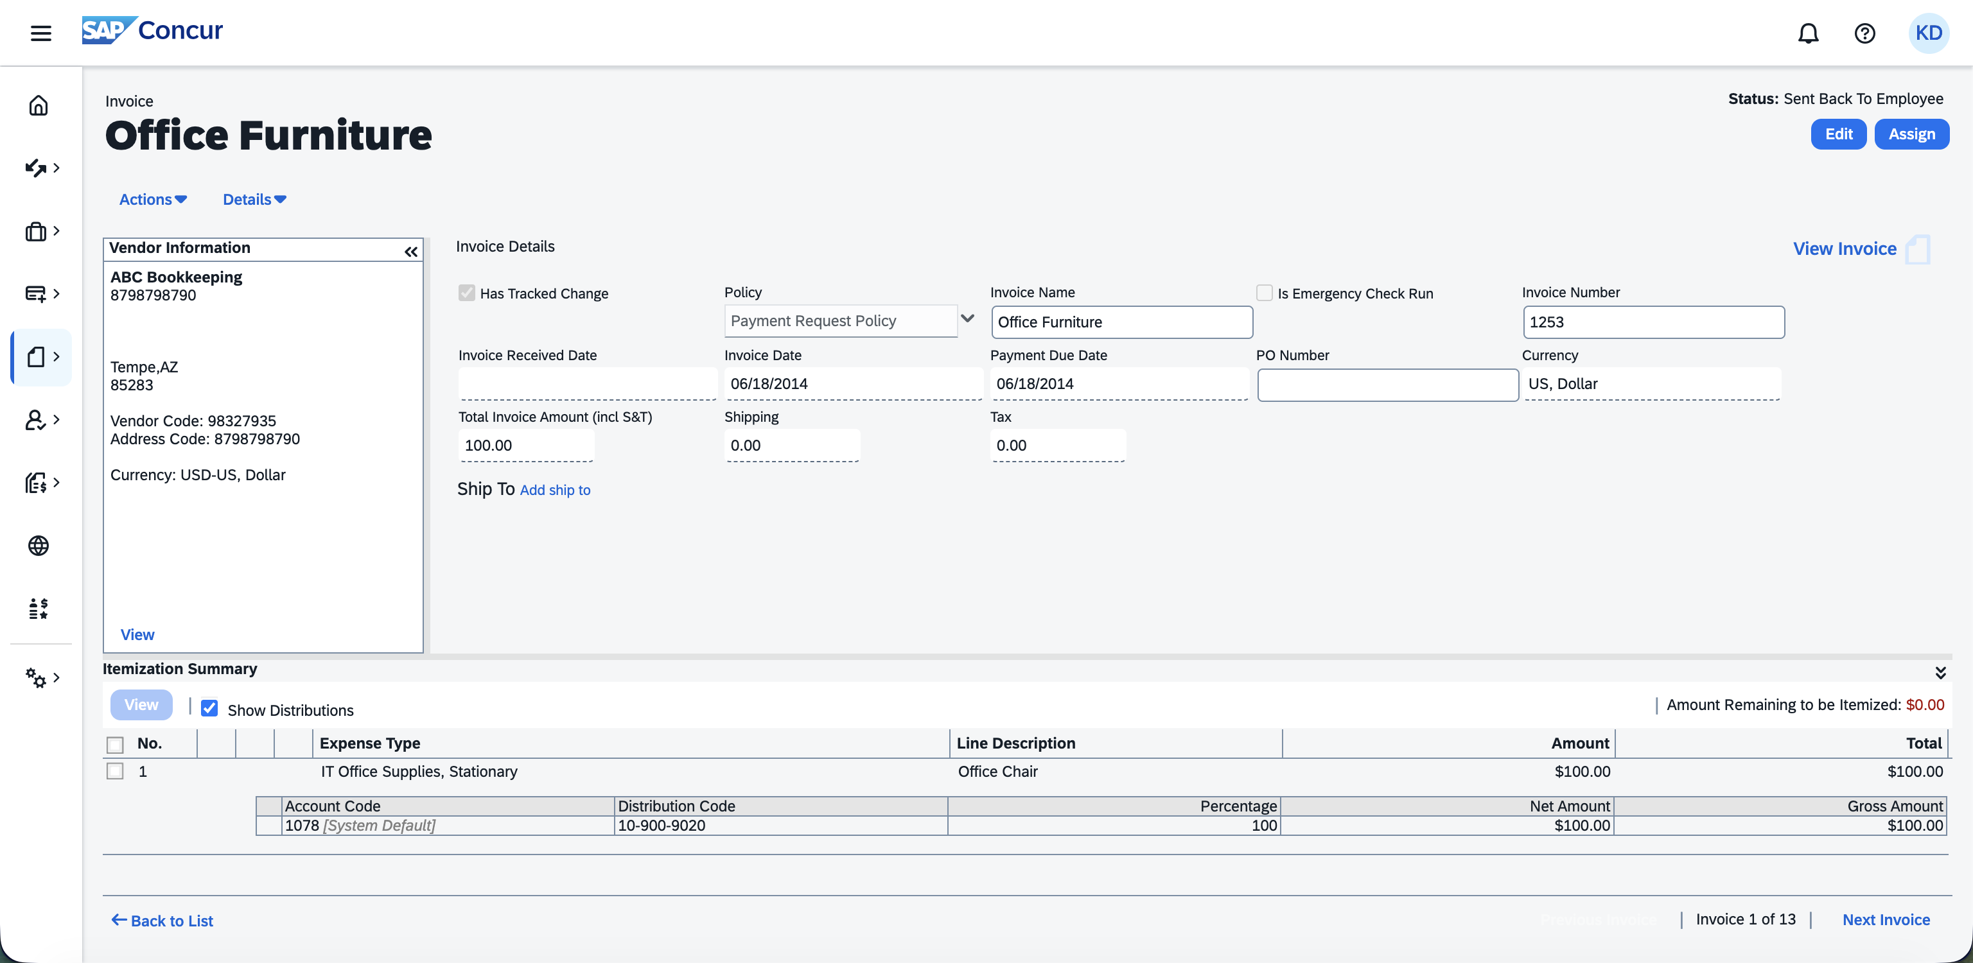Click the Itemization Summary View button
1973x963 pixels.
coord(141,704)
